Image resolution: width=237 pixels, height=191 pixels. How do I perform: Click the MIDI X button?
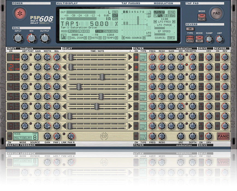88,31
